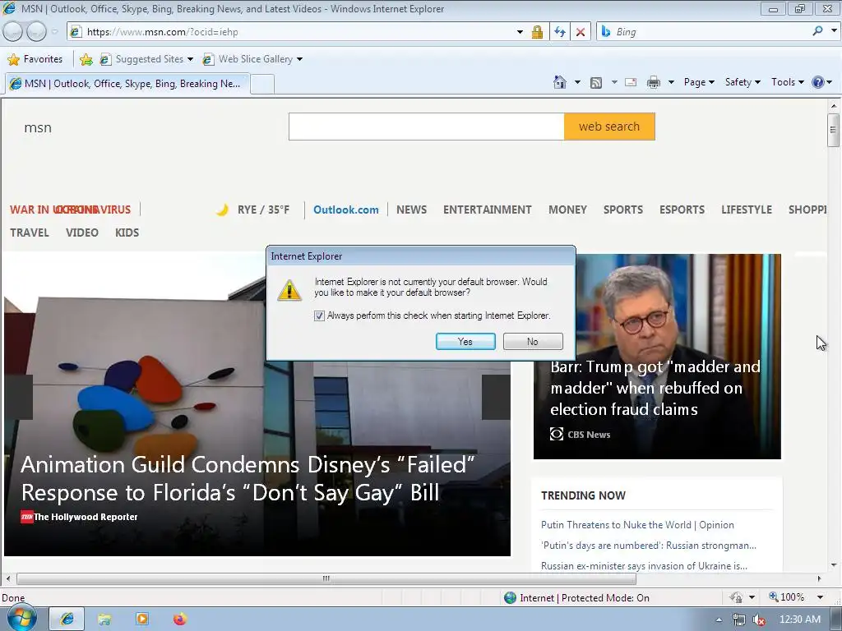The width and height of the screenshot is (842, 631).
Task: Click the status bar privacy shield icon
Action: click(736, 597)
